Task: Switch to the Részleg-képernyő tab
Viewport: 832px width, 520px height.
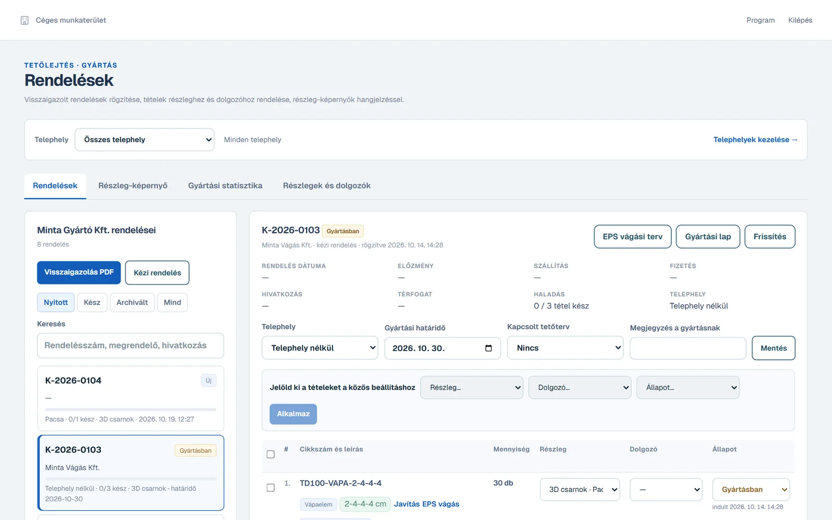Action: tap(133, 186)
